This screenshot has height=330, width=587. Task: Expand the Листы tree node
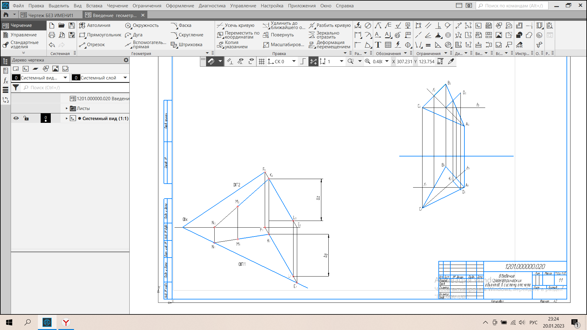click(x=67, y=108)
